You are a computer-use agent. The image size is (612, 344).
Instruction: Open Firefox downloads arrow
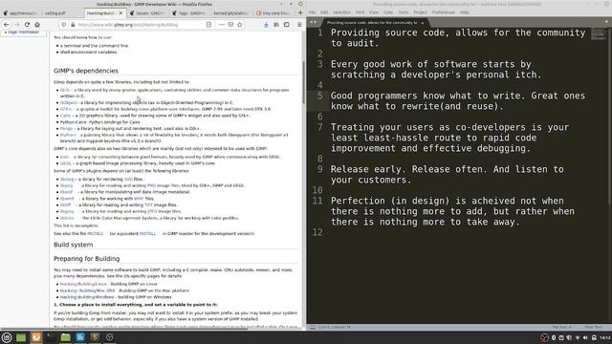click(266, 25)
